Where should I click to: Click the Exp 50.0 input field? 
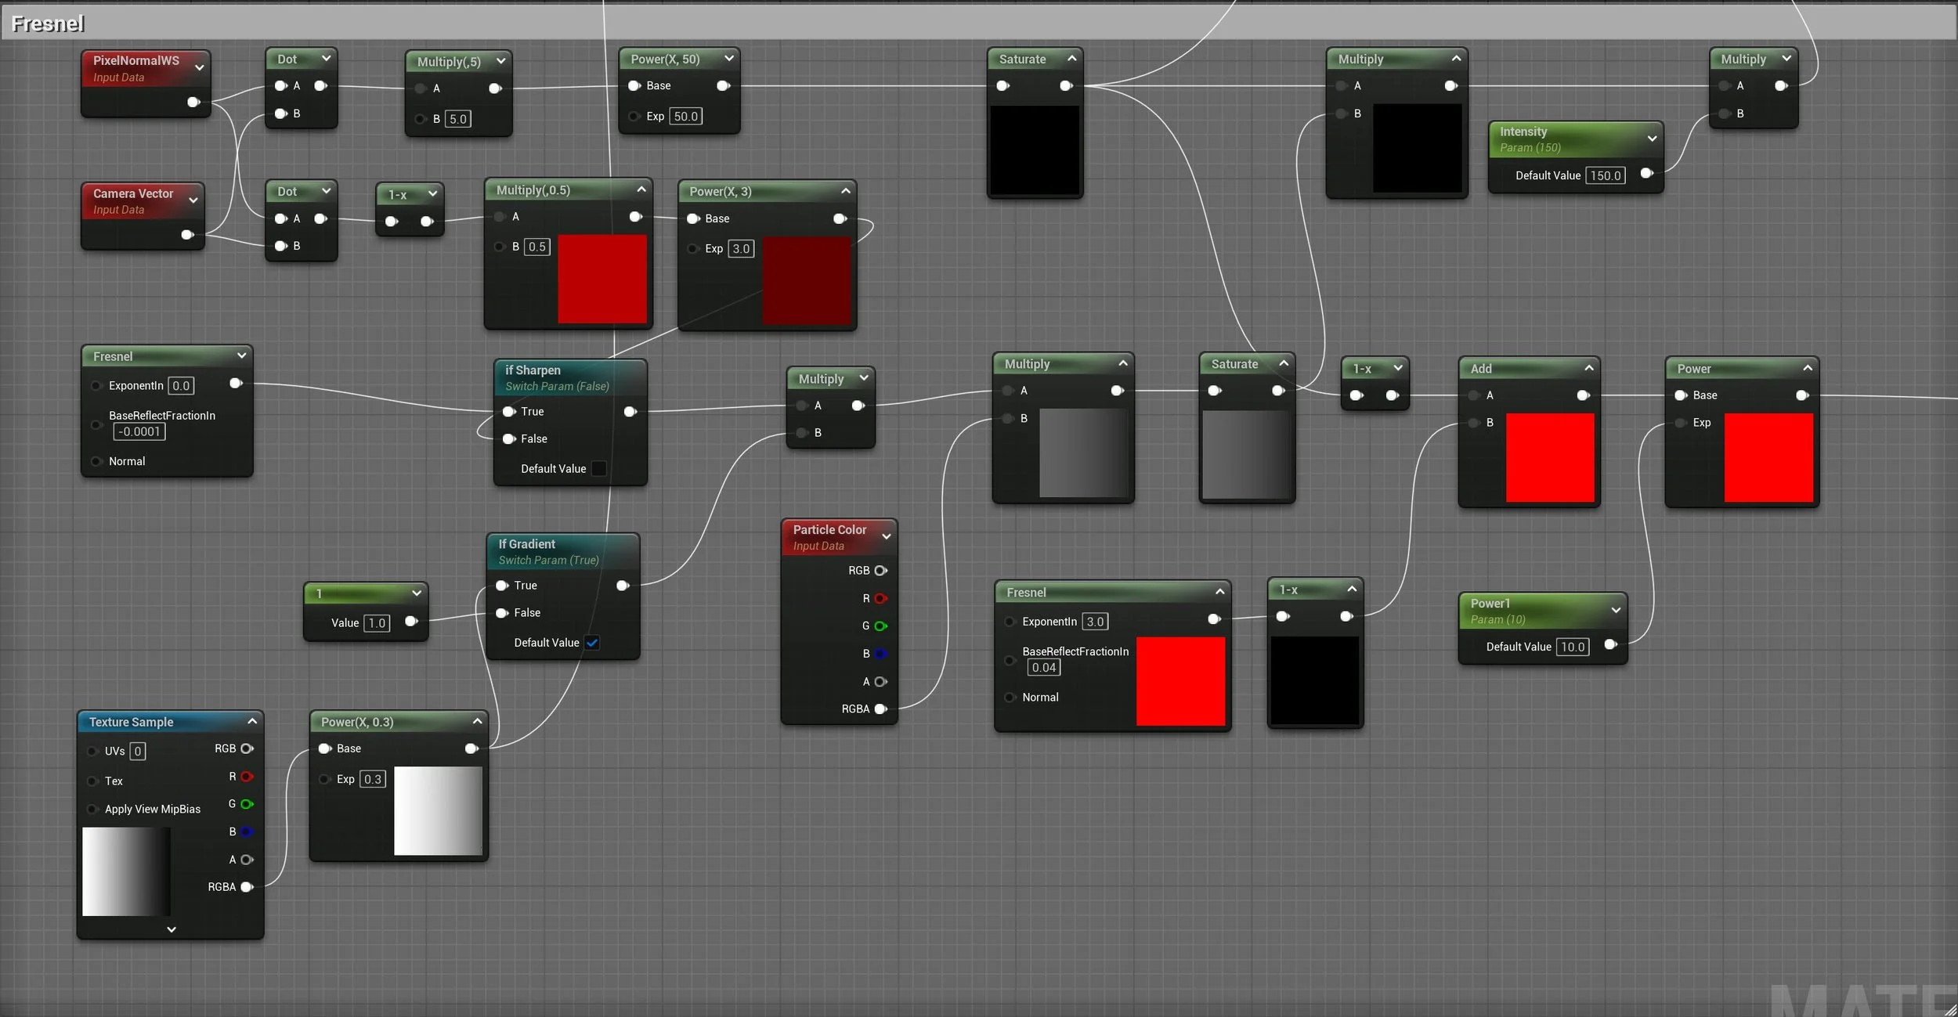click(x=685, y=117)
